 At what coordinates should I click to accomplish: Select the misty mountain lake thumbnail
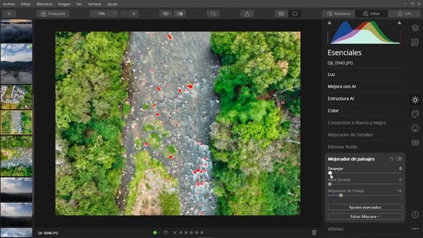click(16, 63)
